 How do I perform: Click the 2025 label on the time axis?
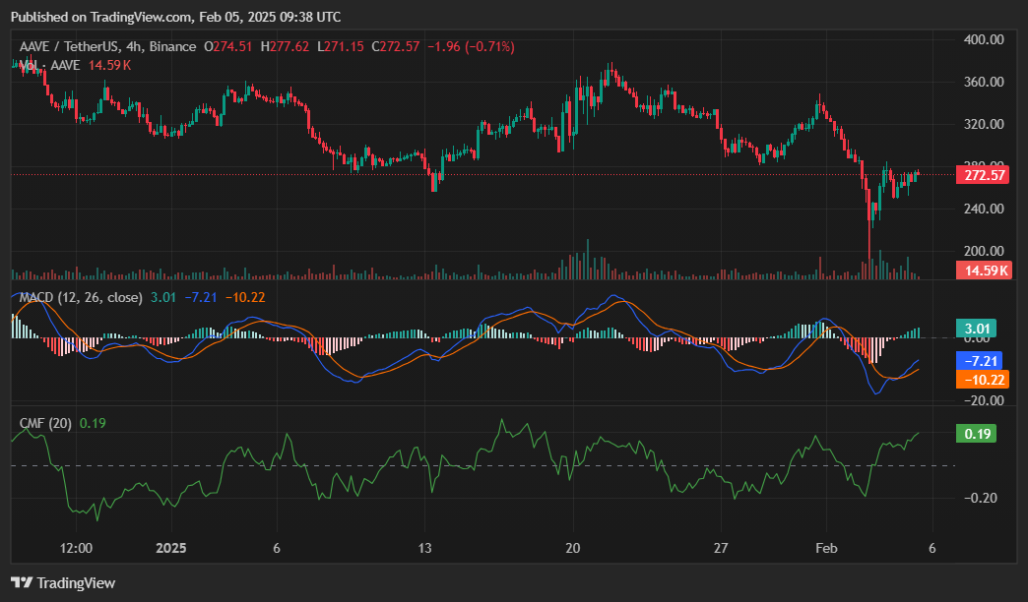[x=170, y=548]
